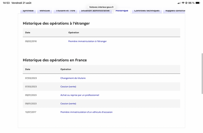Image resolution: width=203 pixels, height=133 pixels.
Task: Tap the battery icon in status bar
Action: pyautogui.click(x=198, y=3)
